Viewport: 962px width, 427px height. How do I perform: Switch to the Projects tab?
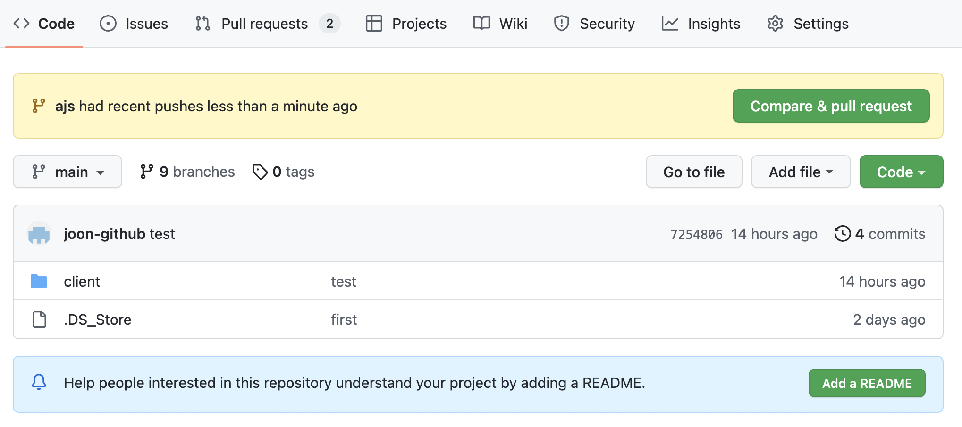(x=406, y=24)
